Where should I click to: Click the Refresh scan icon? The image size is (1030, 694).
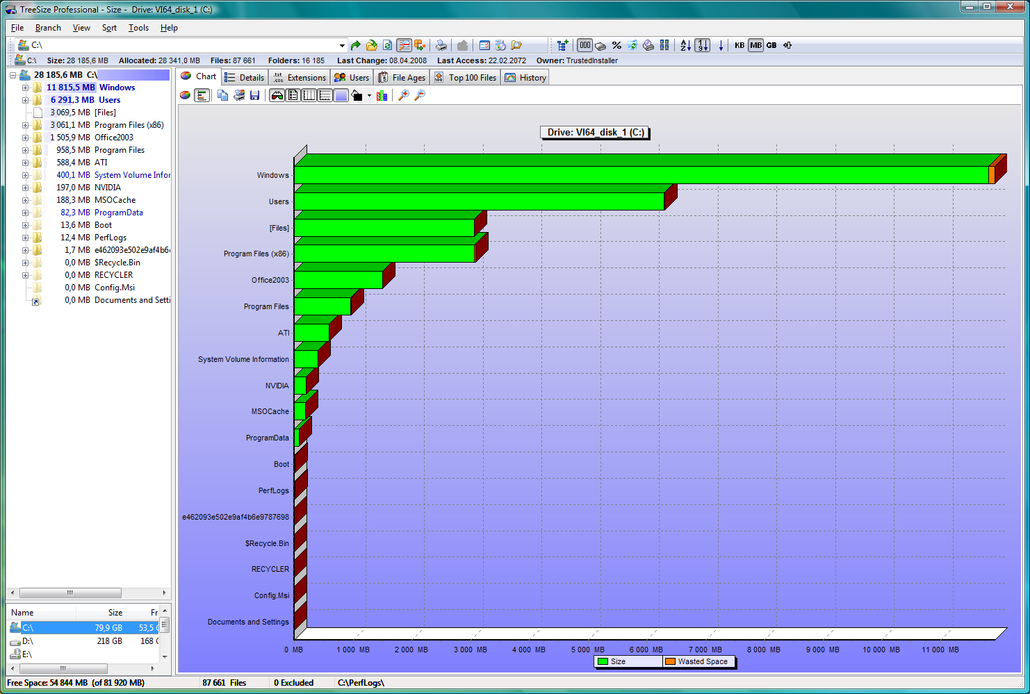tap(388, 45)
